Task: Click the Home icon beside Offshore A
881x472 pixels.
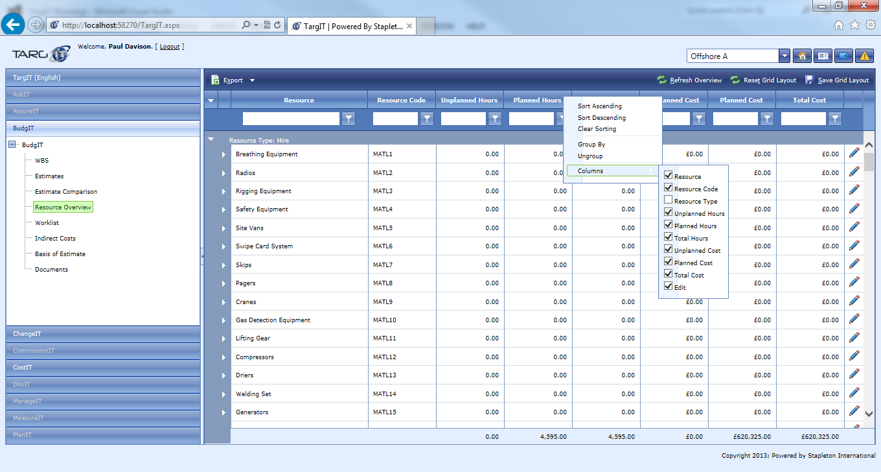Action: click(x=802, y=56)
